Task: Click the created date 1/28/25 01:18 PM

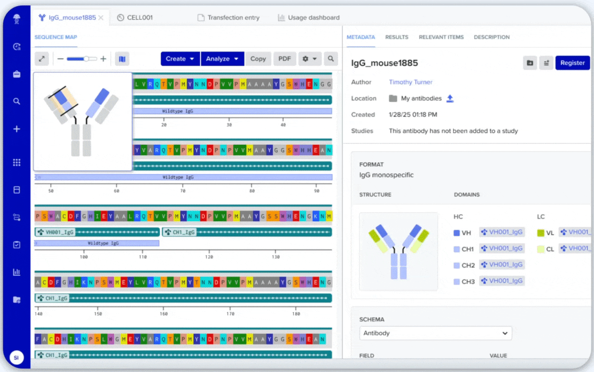Action: 413,115
